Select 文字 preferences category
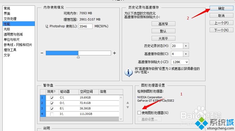Image resolution: width=235 pixels, height=131 pixels. [x=7, y=55]
